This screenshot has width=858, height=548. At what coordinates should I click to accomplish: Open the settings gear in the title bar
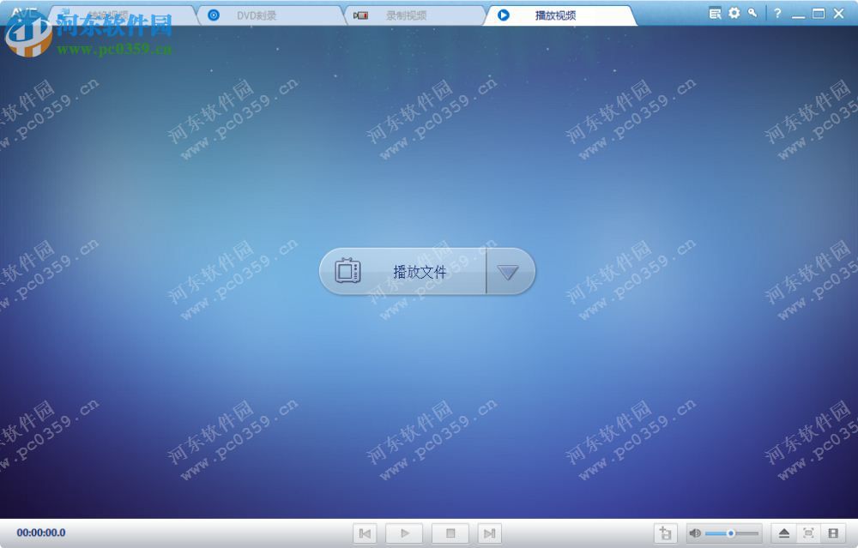click(x=734, y=14)
